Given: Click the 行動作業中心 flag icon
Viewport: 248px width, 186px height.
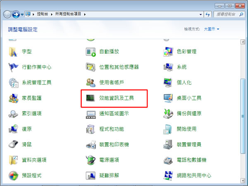Looking at the screenshot, I should click(13, 67).
